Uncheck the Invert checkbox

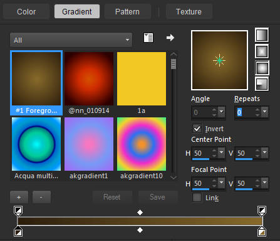coord(197,129)
